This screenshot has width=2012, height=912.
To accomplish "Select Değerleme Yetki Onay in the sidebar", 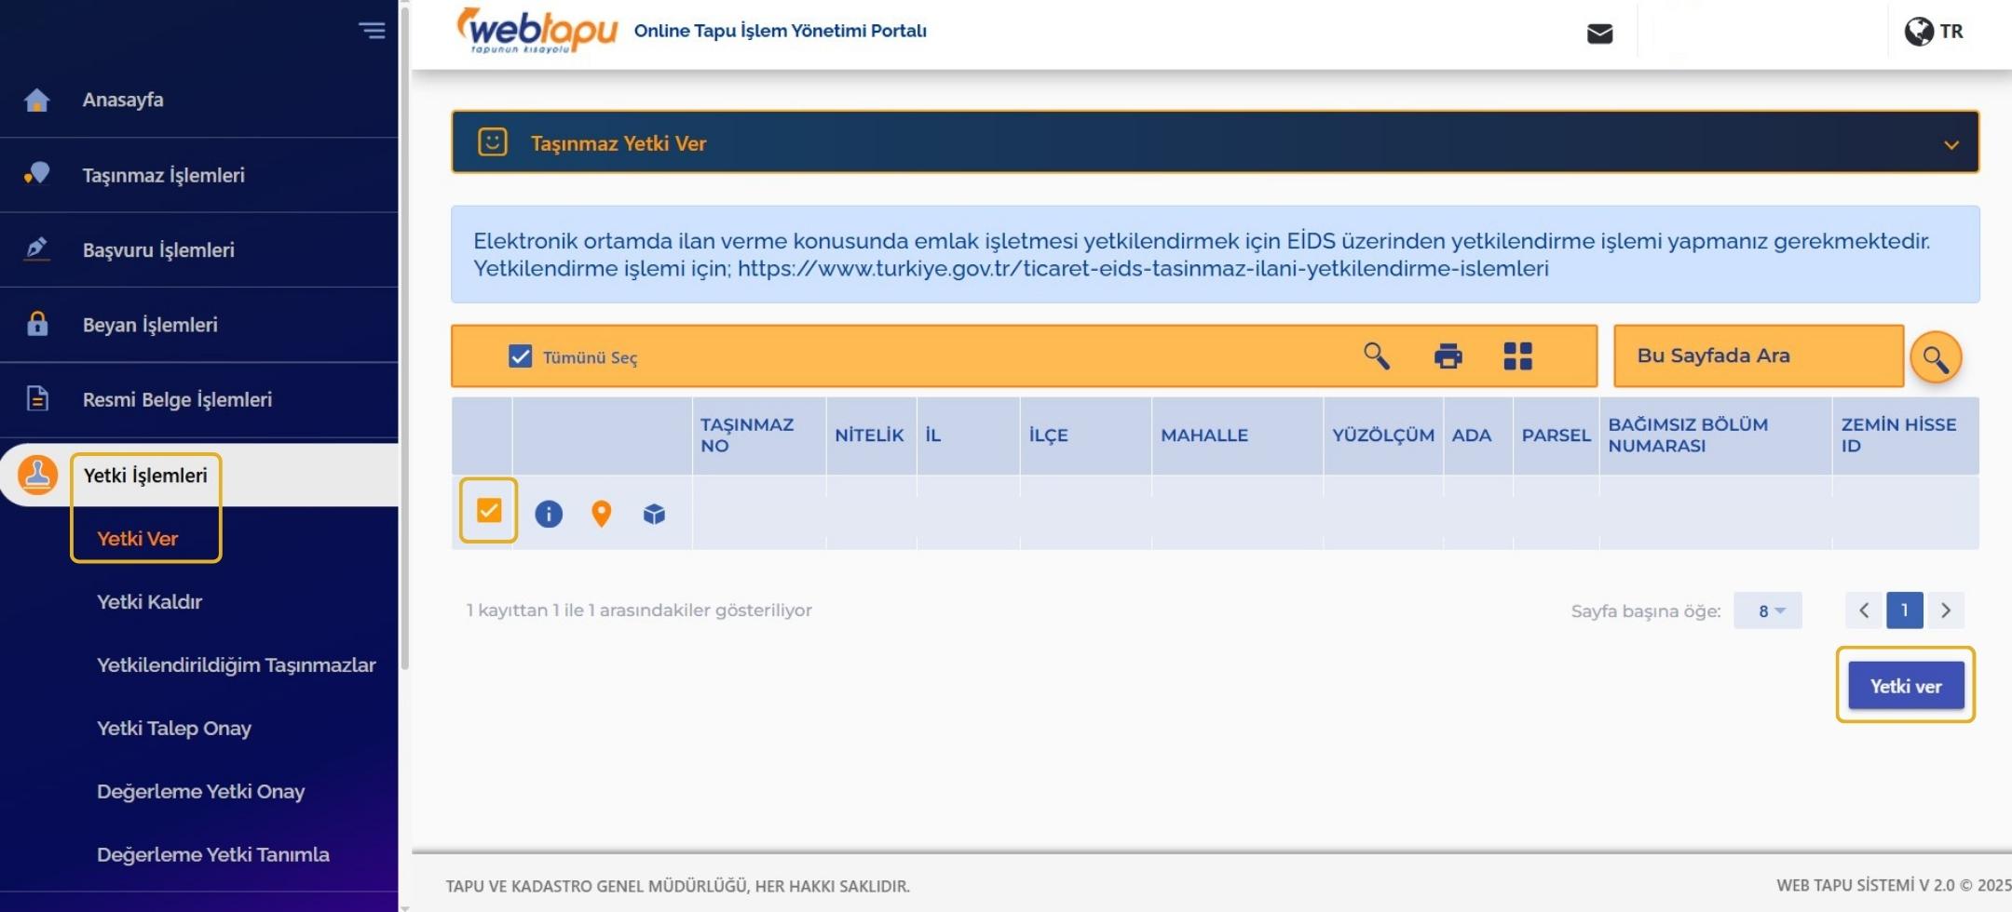I will click(x=202, y=791).
